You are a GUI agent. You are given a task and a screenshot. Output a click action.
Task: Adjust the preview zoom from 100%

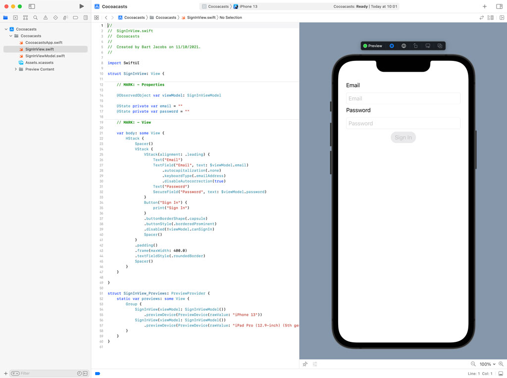point(484,364)
